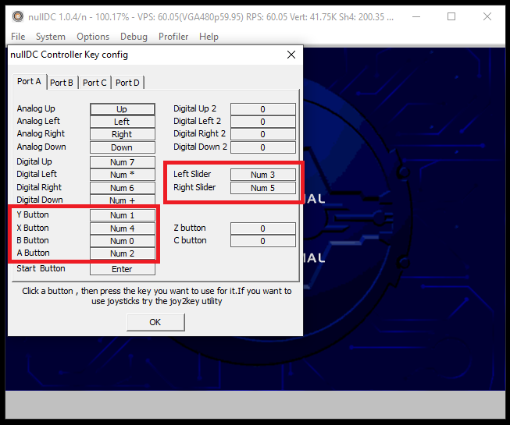510x425 pixels.
Task: Change the Right Slider Num 5 binding
Action: 262,188
